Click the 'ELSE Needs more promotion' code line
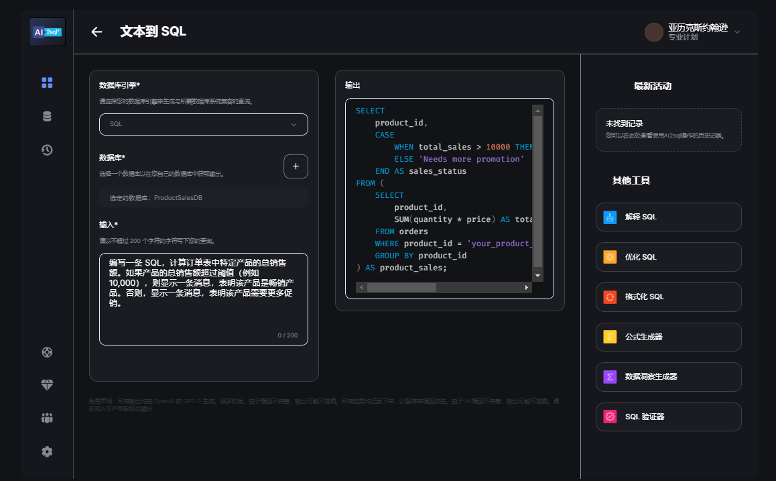 pyautogui.click(x=459, y=159)
